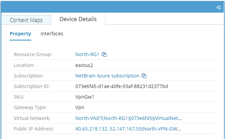The height and width of the screenshot is (139, 225).
Task: Click the VpnGw1 SKU value
Action: tap(84, 97)
